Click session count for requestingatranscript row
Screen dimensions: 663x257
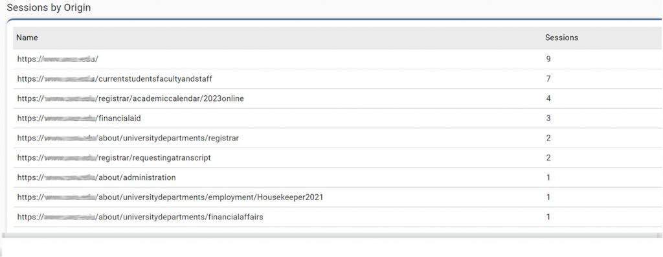click(x=548, y=158)
